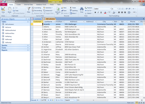Open tblRating table

click(8, 36)
